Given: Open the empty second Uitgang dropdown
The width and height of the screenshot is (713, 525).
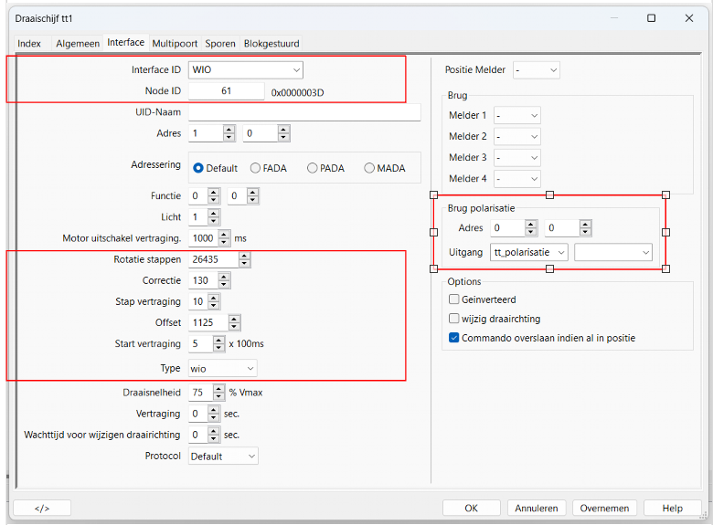Looking at the screenshot, I should click(x=613, y=252).
